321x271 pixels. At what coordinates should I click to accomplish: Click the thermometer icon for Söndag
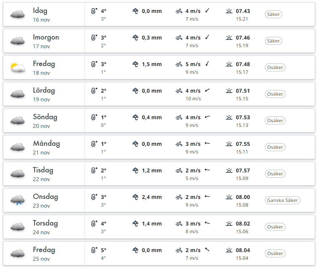[x=94, y=117]
